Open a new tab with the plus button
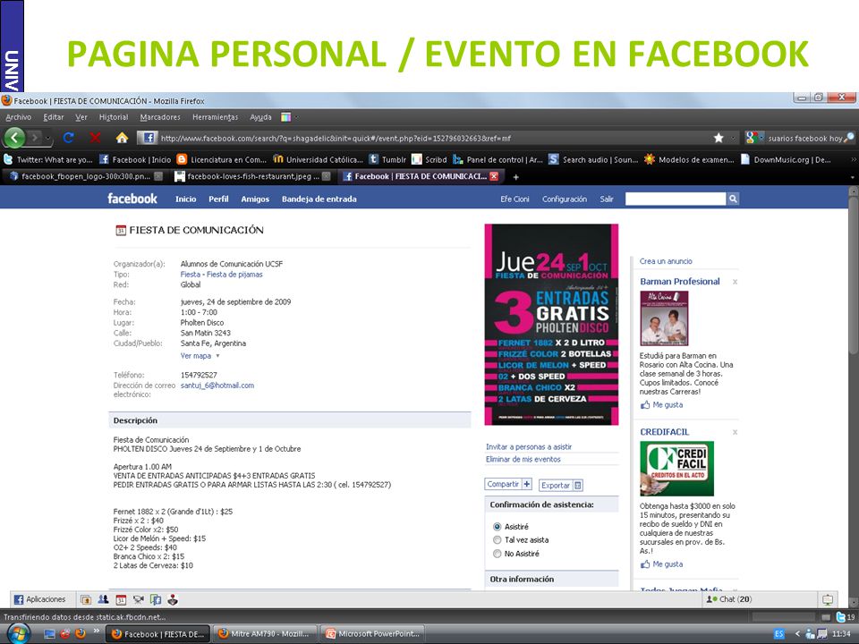Image resolution: width=859 pixels, height=644 pixels. point(515,177)
